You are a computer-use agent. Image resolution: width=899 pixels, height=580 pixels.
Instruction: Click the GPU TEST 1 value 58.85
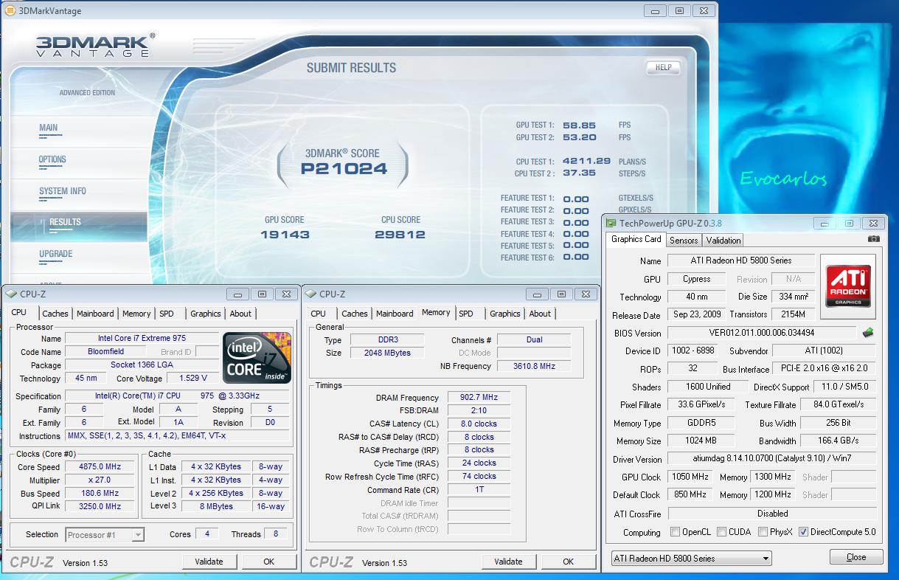(x=579, y=125)
